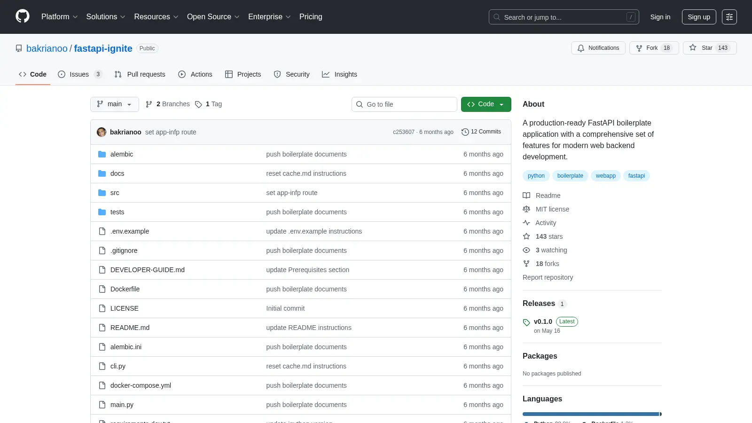Click the LICENSE file icon

click(102, 308)
